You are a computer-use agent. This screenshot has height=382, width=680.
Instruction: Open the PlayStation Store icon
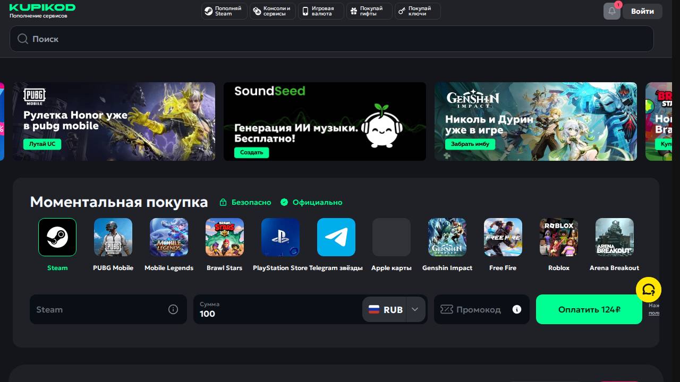click(x=280, y=237)
